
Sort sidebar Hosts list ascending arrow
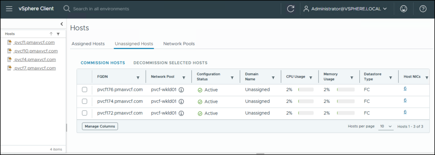(x=51, y=34)
